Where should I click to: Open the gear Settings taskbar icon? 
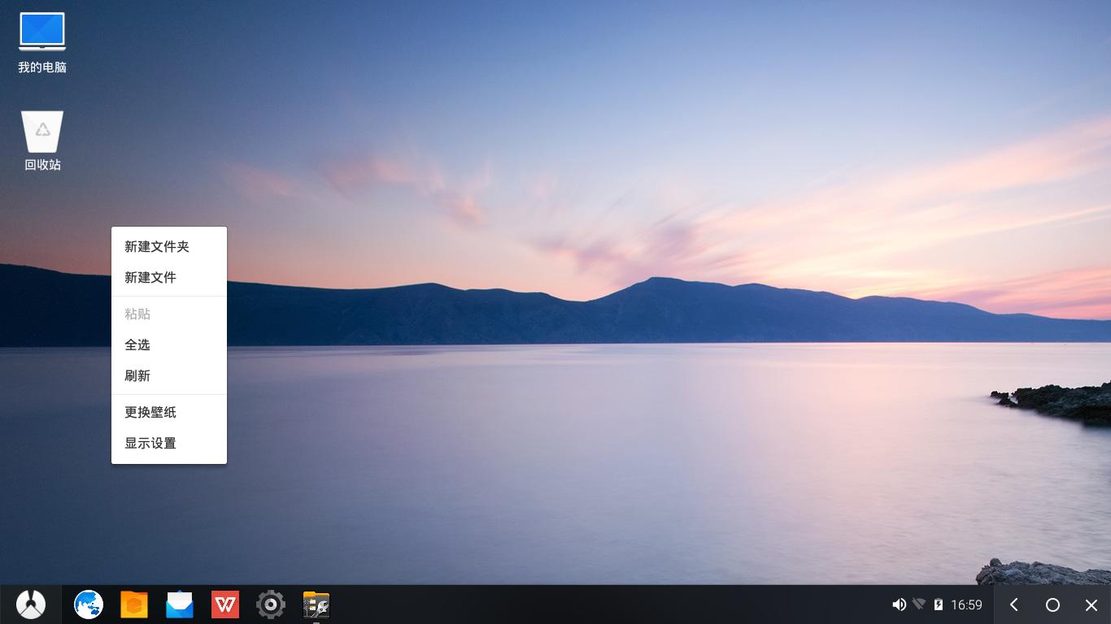pos(271,604)
